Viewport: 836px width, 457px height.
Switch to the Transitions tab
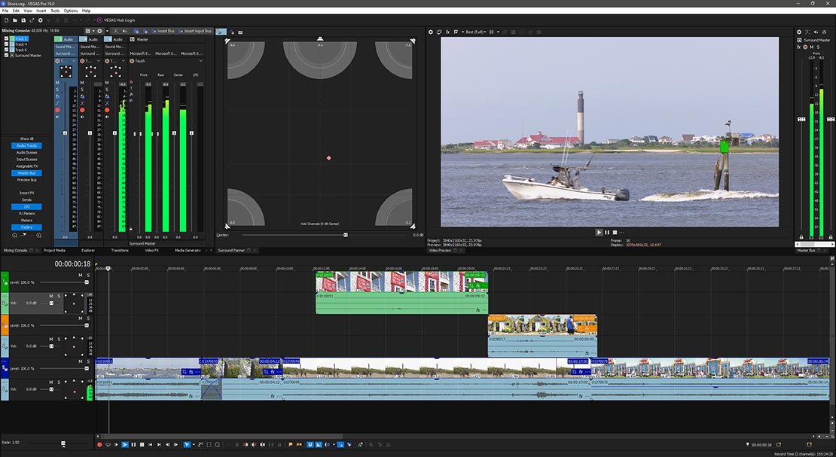[120, 250]
